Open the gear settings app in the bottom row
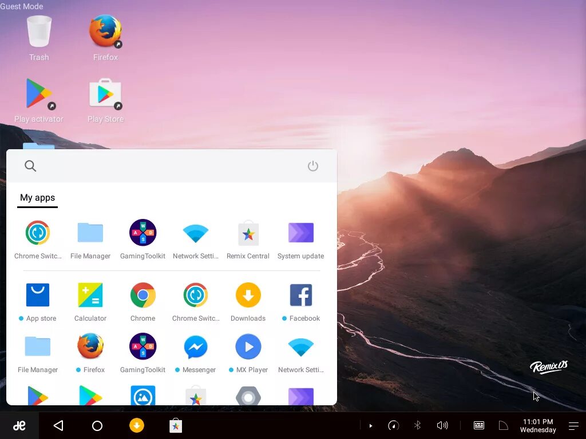 (248, 396)
